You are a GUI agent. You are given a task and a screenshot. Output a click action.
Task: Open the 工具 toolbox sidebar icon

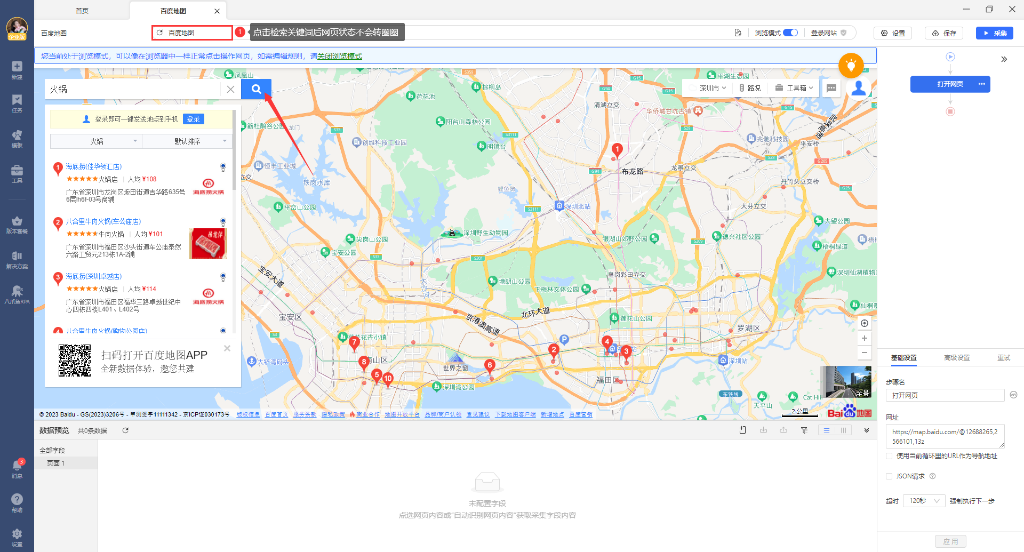pos(17,174)
